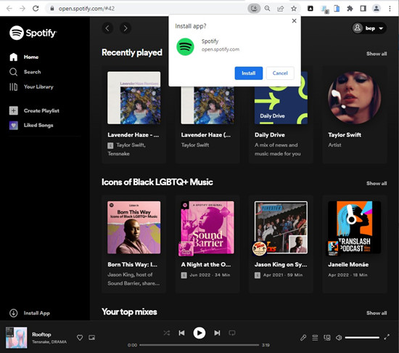Enter full screen with expand icon

[387, 337]
